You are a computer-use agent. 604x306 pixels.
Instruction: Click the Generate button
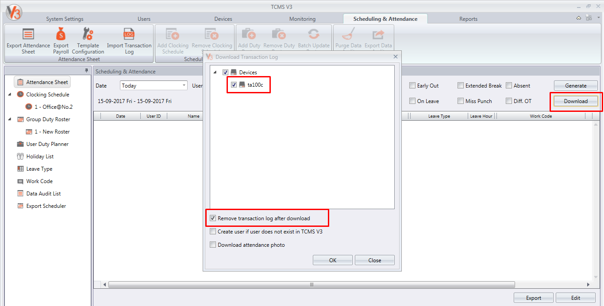[x=576, y=85]
